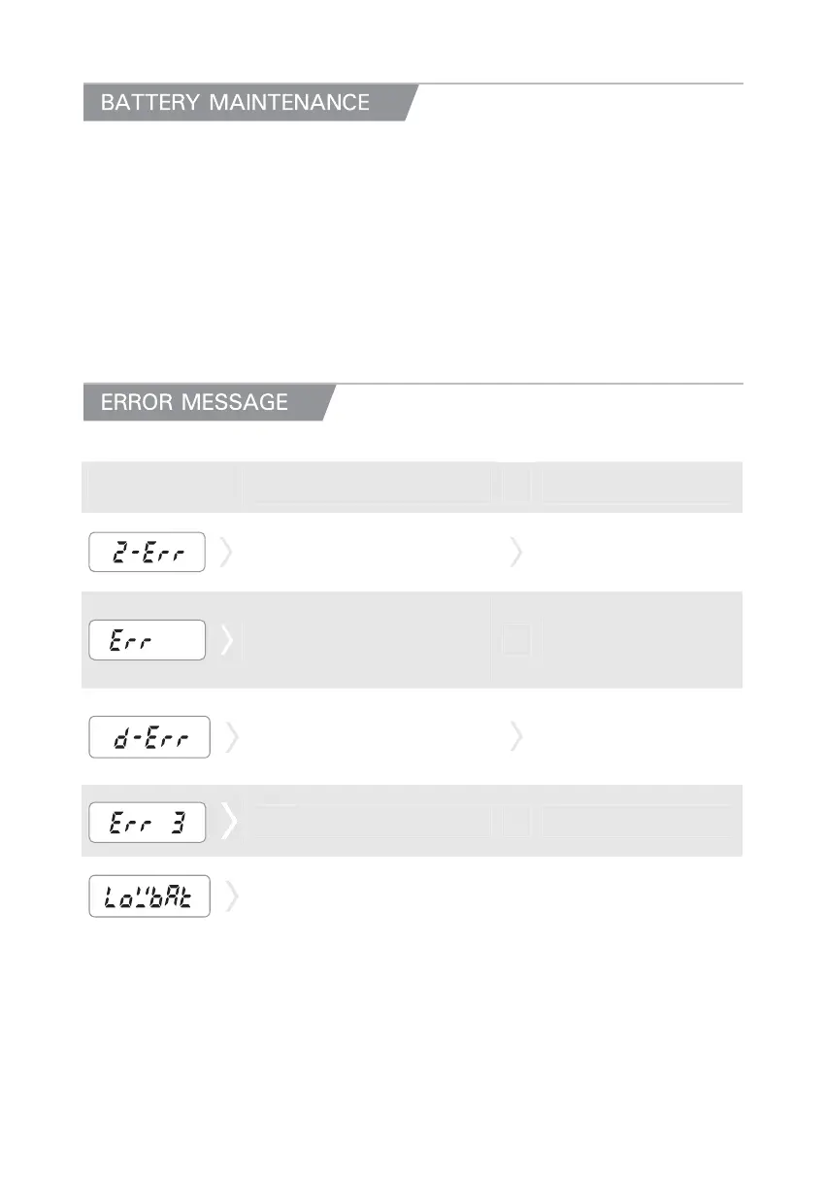The width and height of the screenshot is (825, 1183).
Task: Expand the chevron next to Err 3 display
Action: (228, 822)
